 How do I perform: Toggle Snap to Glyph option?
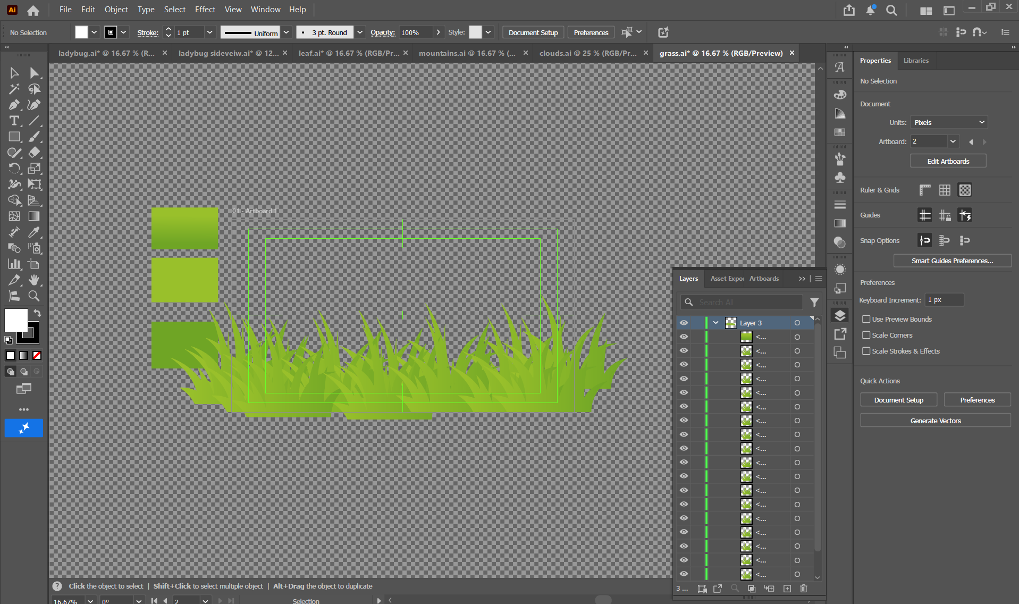click(x=965, y=240)
